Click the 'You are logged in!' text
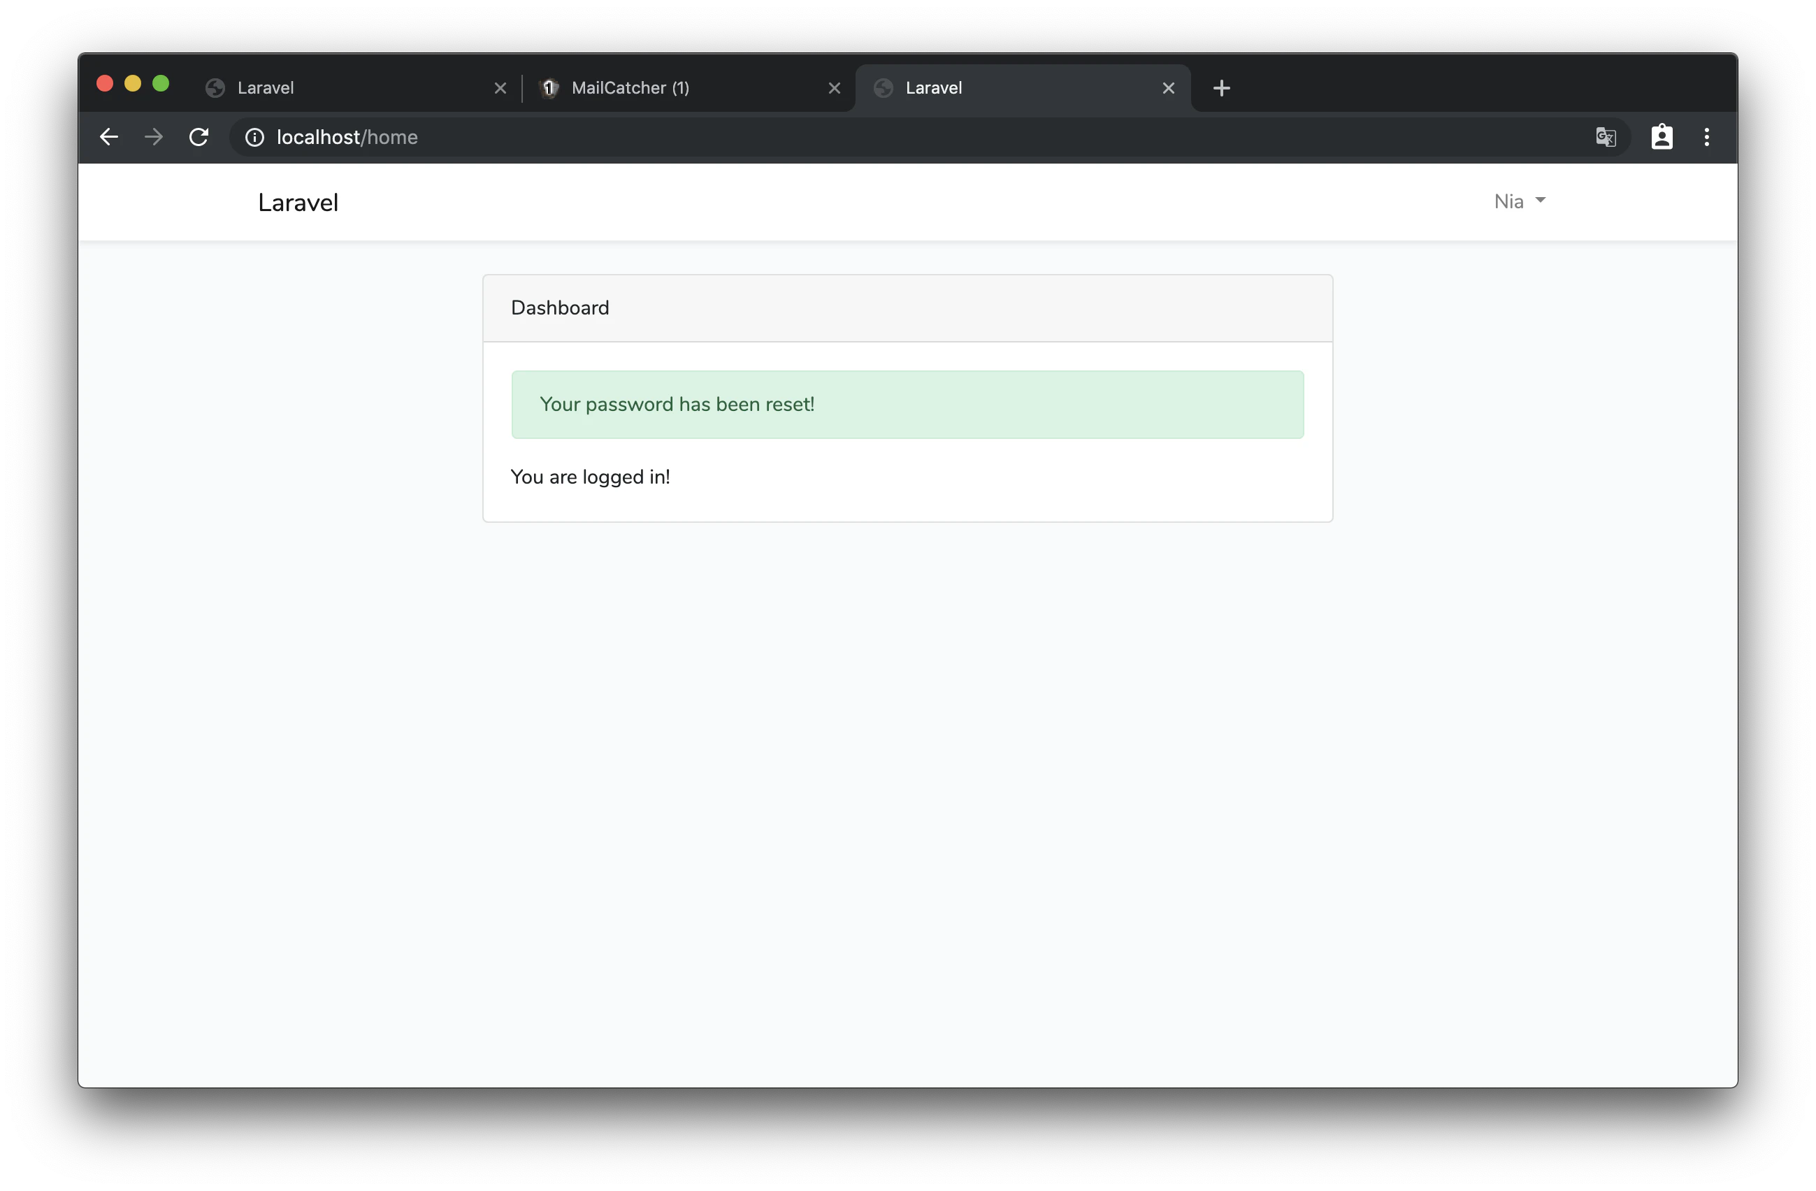1816x1191 pixels. pyautogui.click(x=590, y=477)
